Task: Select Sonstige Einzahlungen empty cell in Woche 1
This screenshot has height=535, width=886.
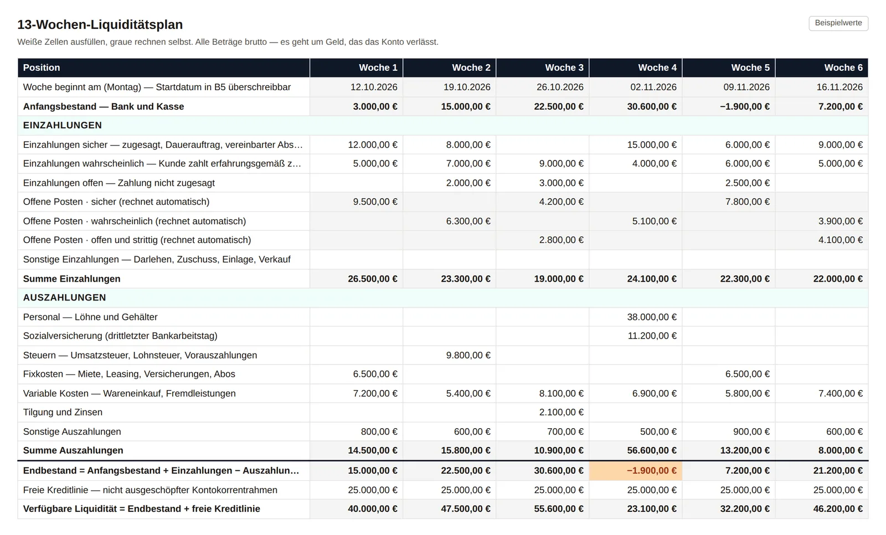Action: pyautogui.click(x=356, y=259)
